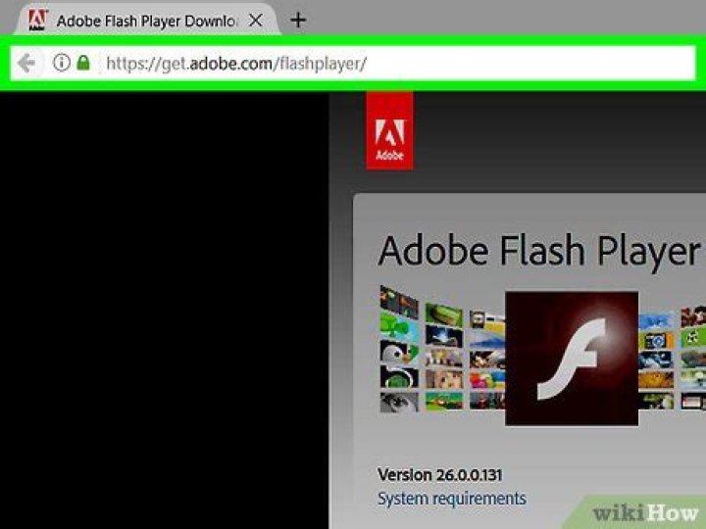Click the green secure padlock icon
Screen dimensions: 706x529
[x=83, y=64]
